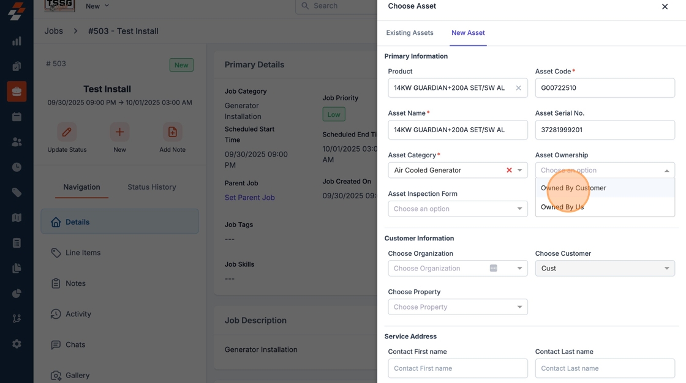Click the dashboard bar chart sidebar icon

pyautogui.click(x=17, y=41)
